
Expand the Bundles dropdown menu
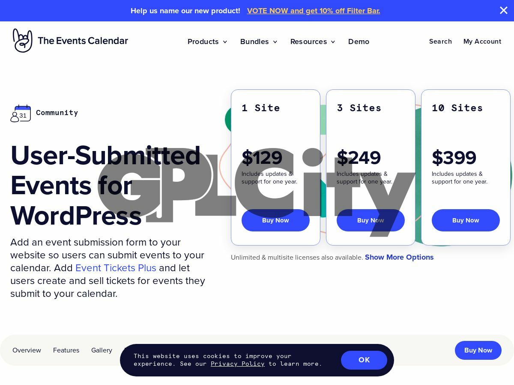259,41
